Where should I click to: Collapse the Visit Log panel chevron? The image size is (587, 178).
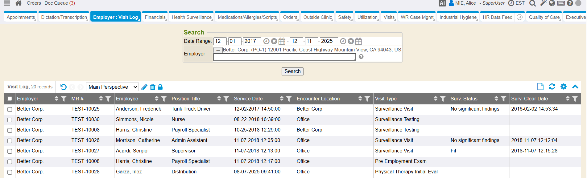click(x=575, y=87)
